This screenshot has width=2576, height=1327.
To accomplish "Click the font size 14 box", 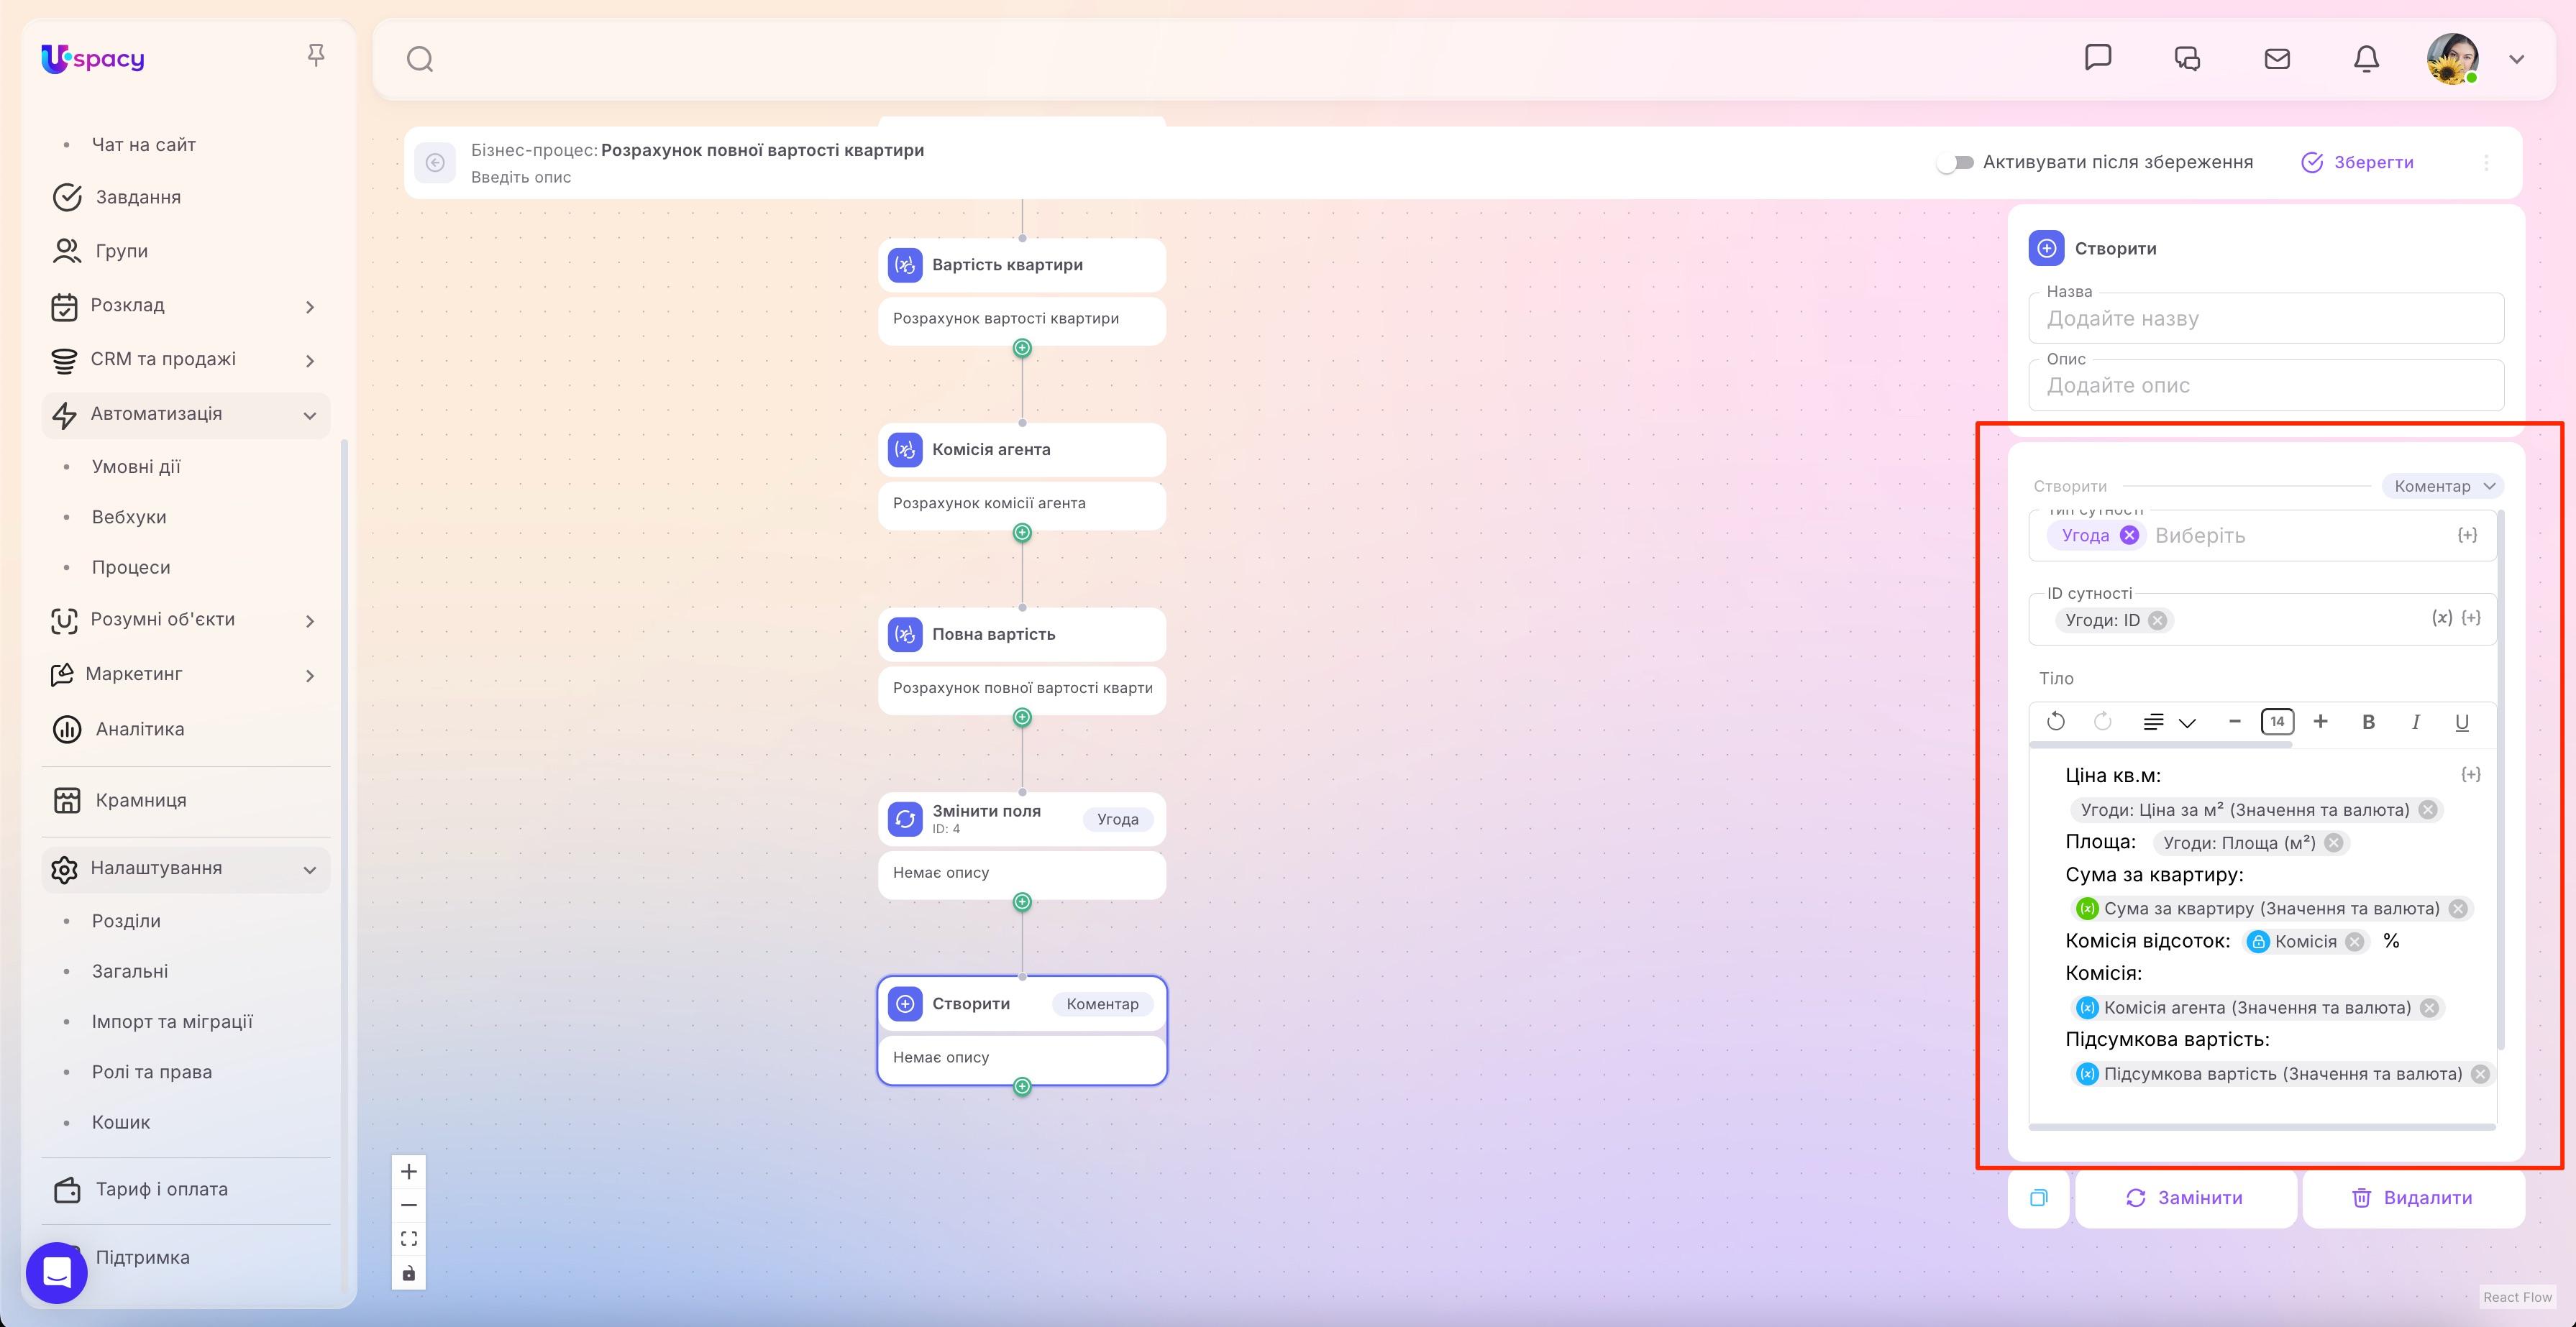I will [2277, 722].
